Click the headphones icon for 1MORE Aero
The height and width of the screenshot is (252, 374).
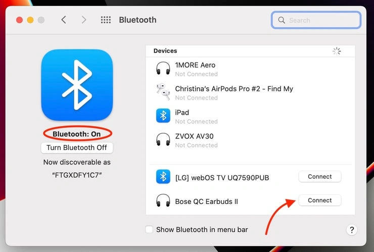pos(163,68)
